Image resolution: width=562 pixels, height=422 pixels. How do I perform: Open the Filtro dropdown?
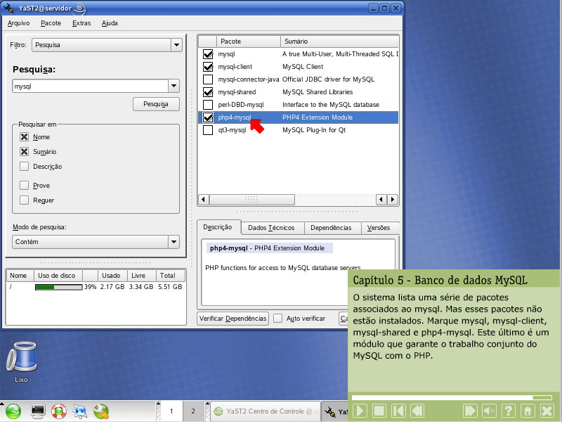(x=176, y=45)
